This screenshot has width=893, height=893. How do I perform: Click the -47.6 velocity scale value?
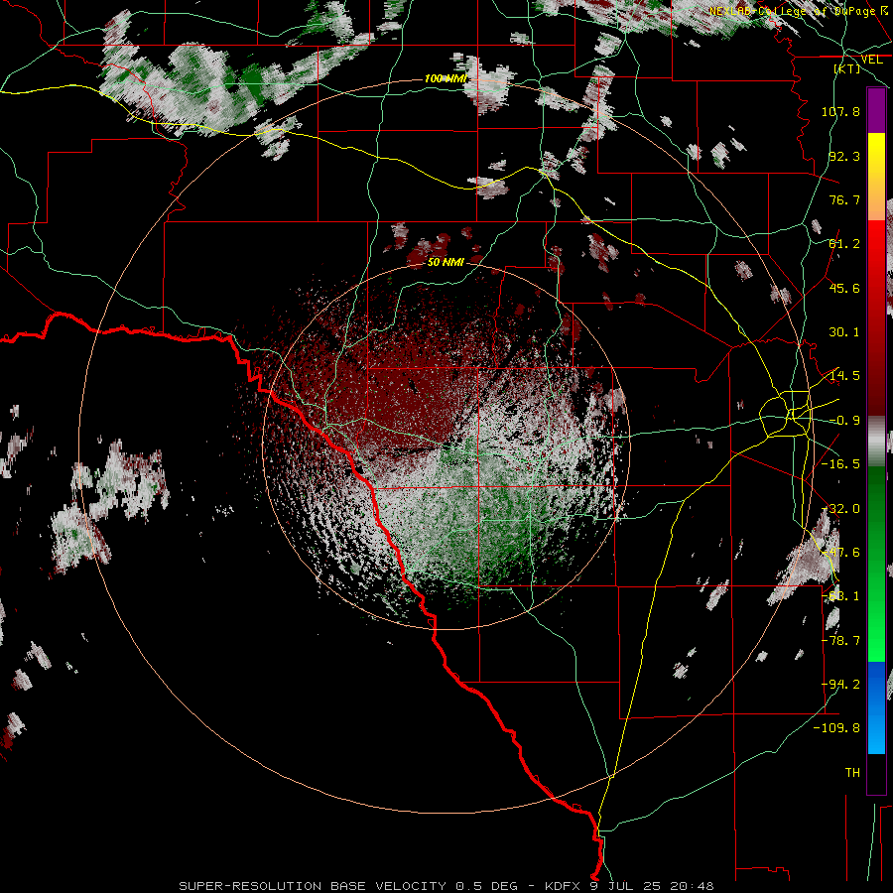[840, 553]
